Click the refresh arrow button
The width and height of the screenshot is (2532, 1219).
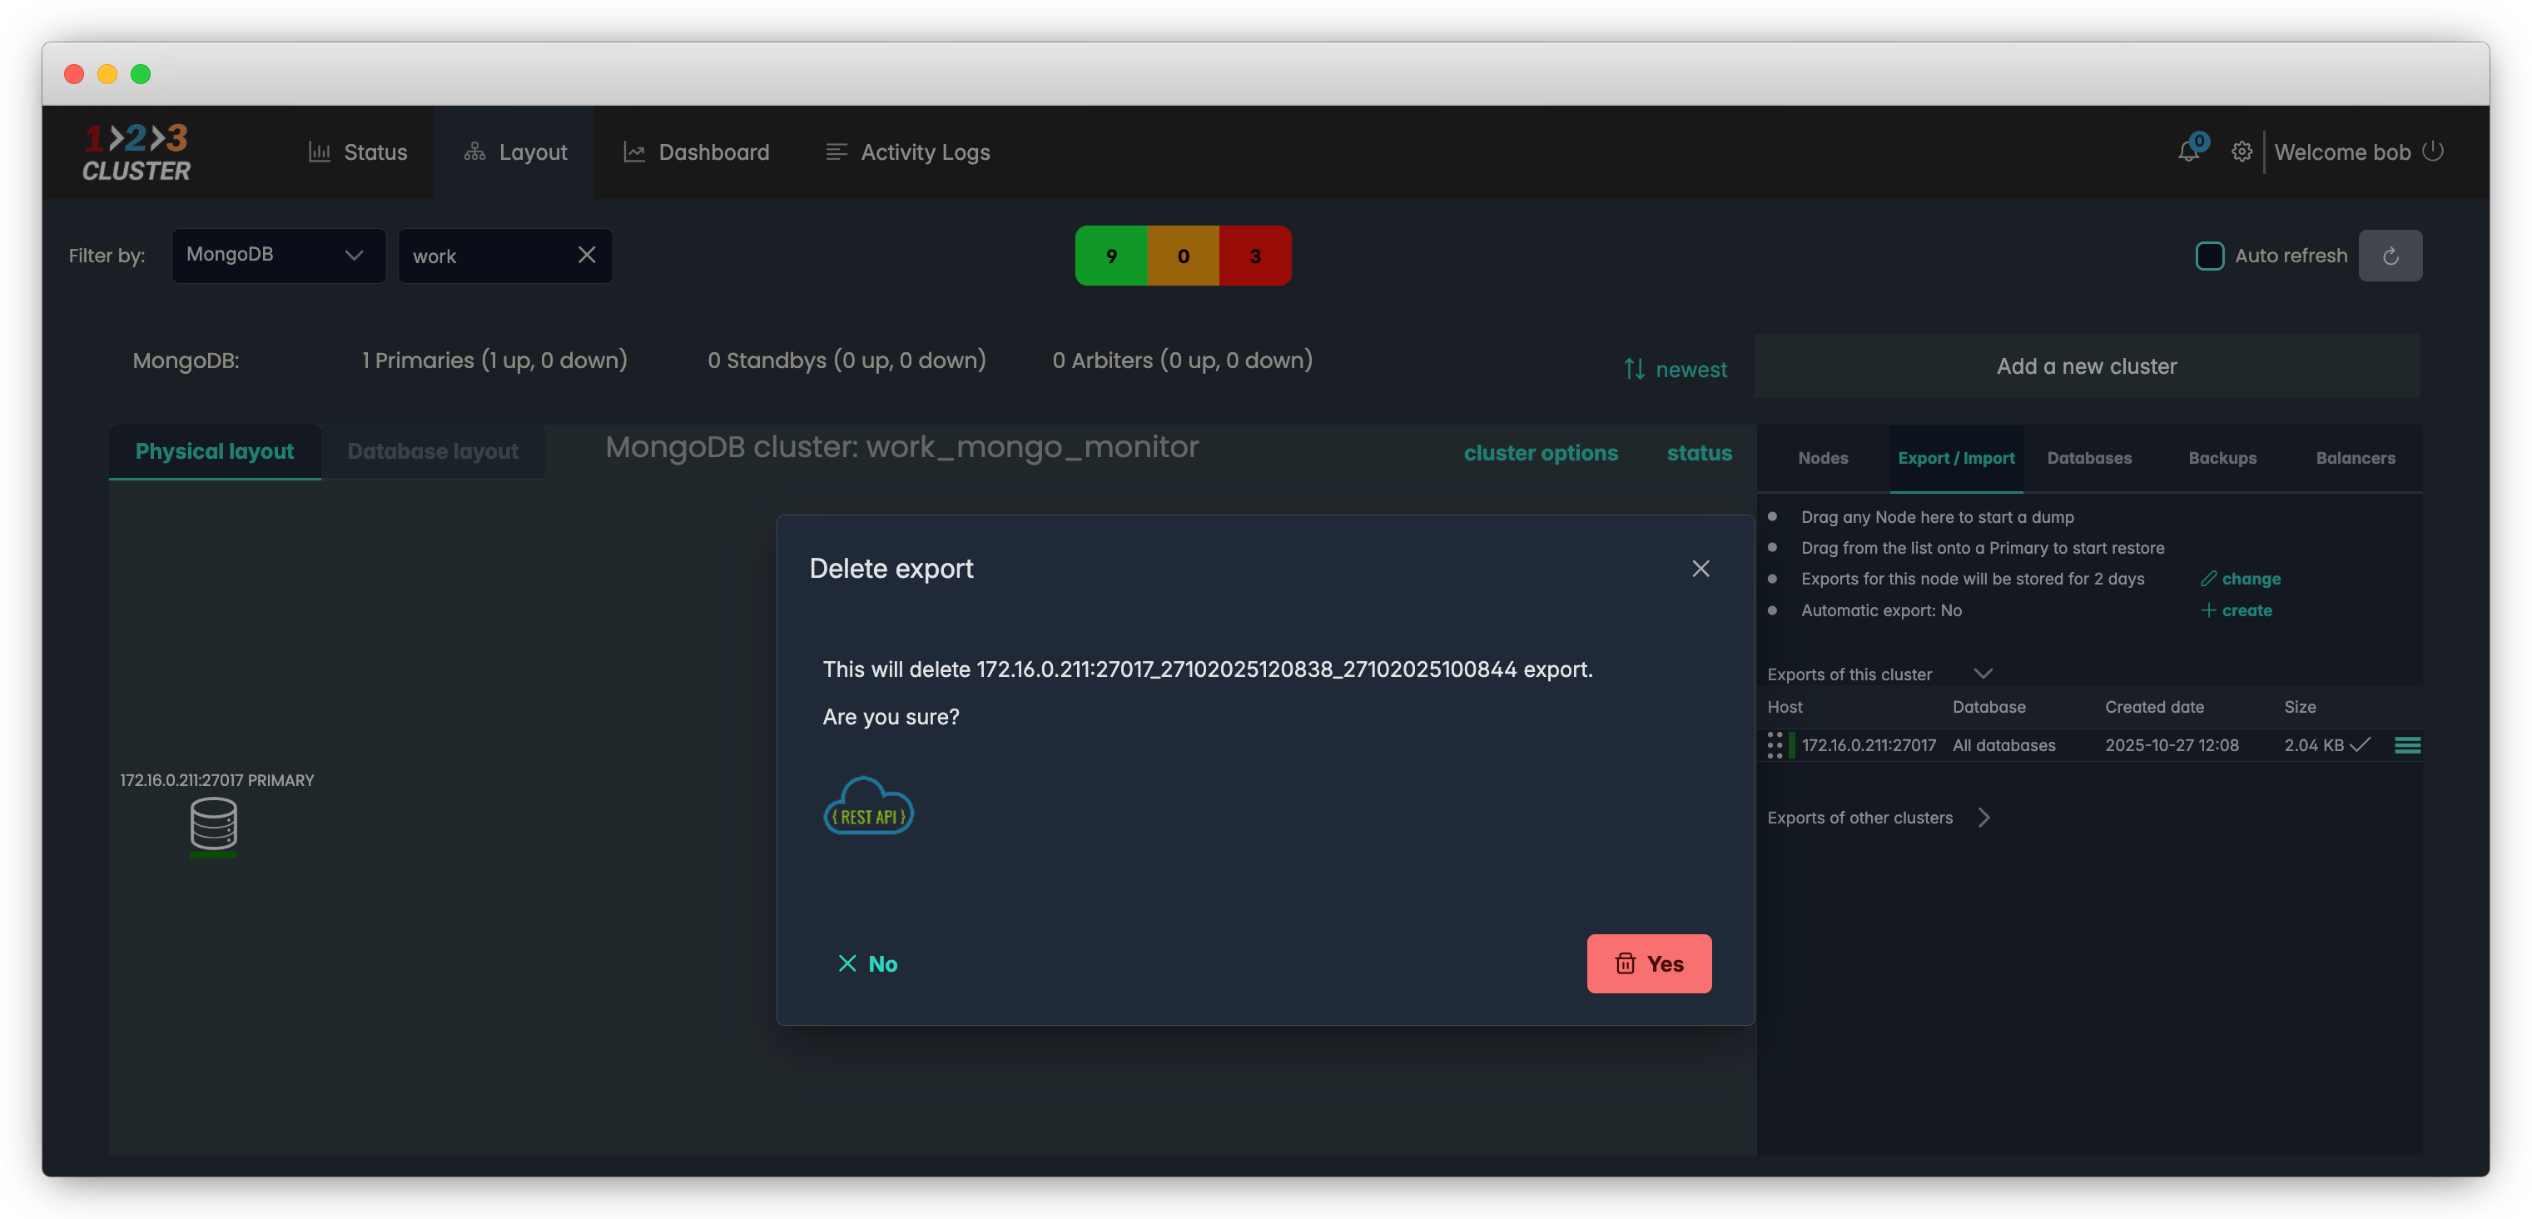[x=2391, y=256]
